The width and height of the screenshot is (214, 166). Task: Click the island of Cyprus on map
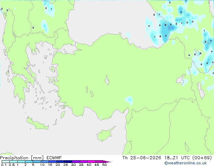[105, 134]
